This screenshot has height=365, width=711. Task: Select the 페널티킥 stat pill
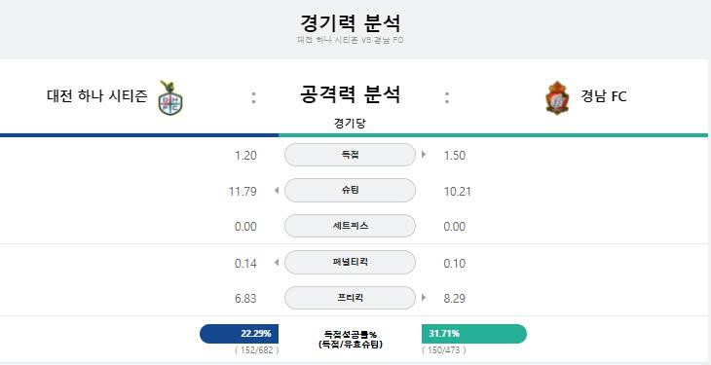pyautogui.click(x=350, y=263)
